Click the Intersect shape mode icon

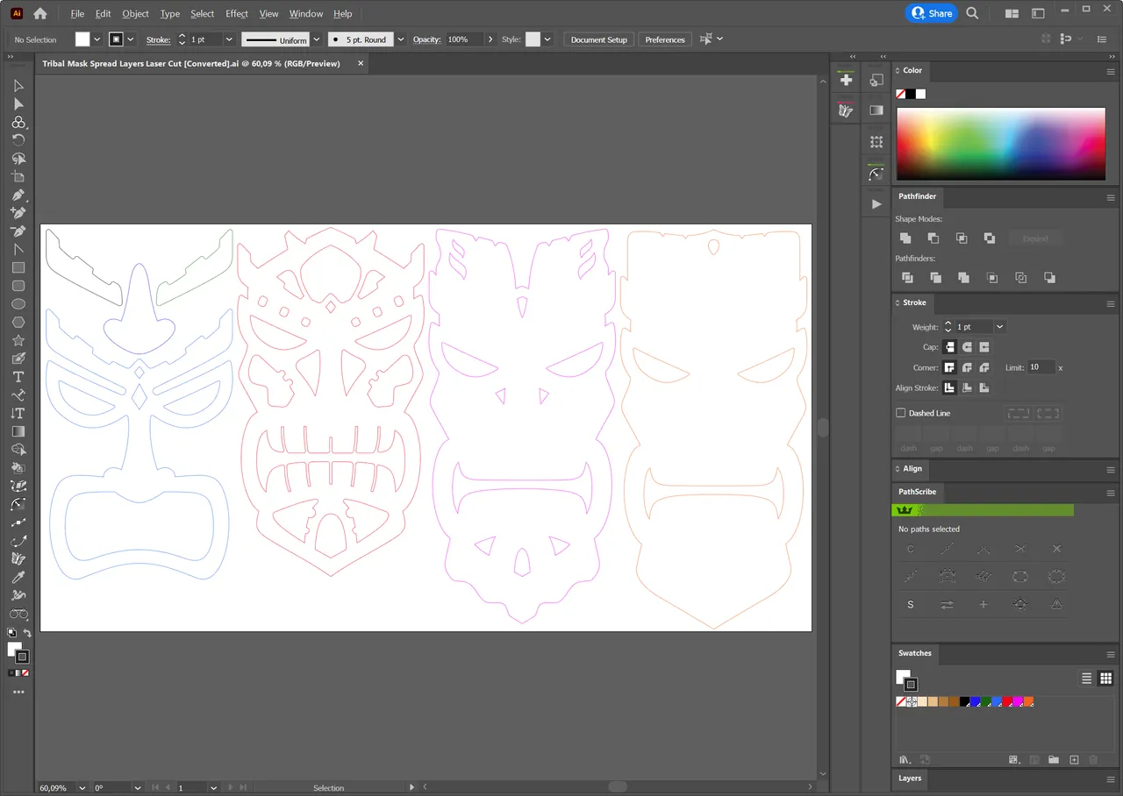pyautogui.click(x=962, y=238)
